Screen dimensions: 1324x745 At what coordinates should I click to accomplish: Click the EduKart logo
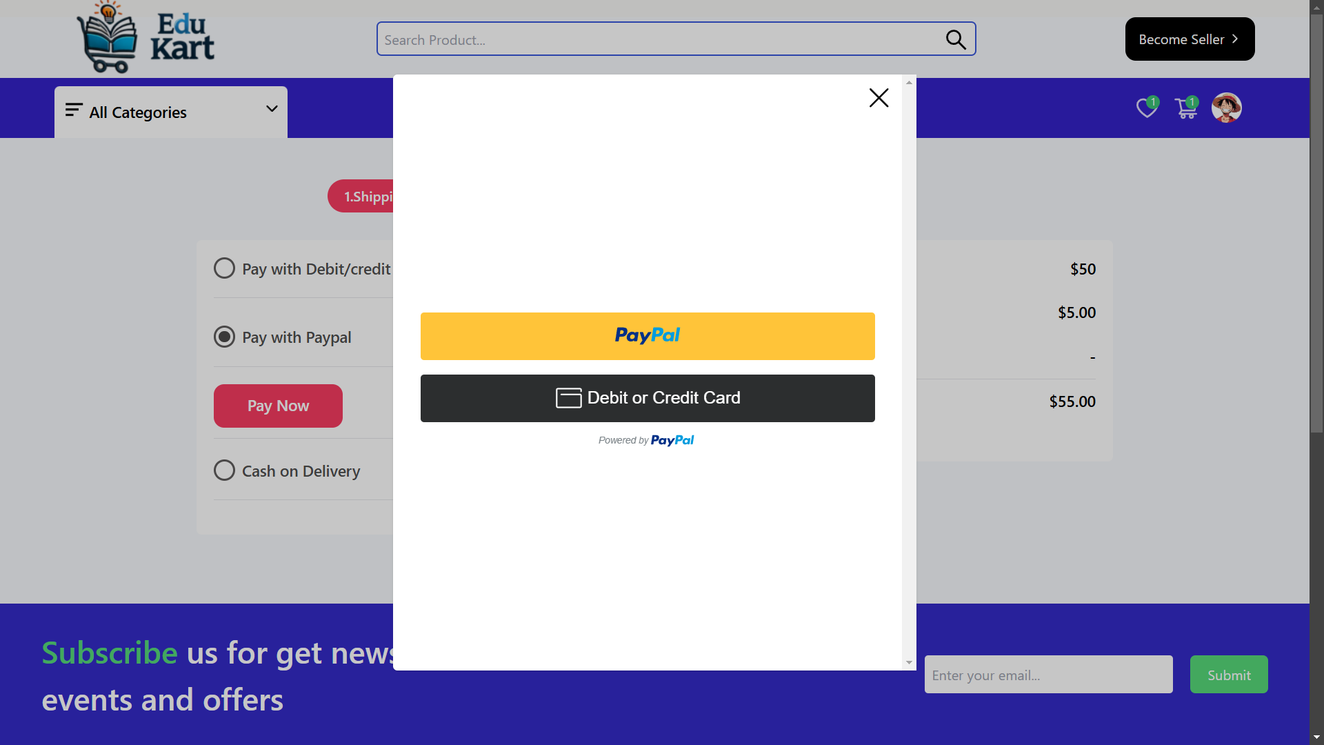146,37
